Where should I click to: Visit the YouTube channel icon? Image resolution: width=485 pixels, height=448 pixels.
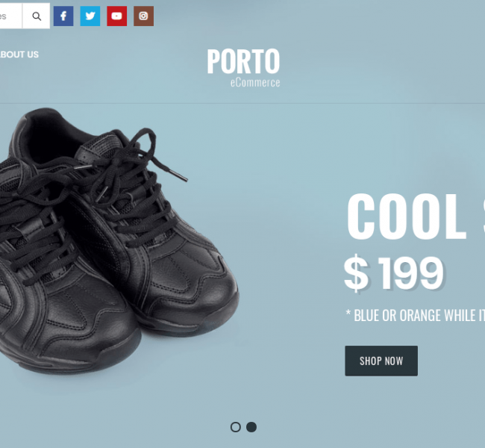point(117,16)
